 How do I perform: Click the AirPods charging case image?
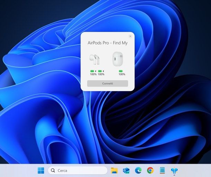click(x=118, y=59)
